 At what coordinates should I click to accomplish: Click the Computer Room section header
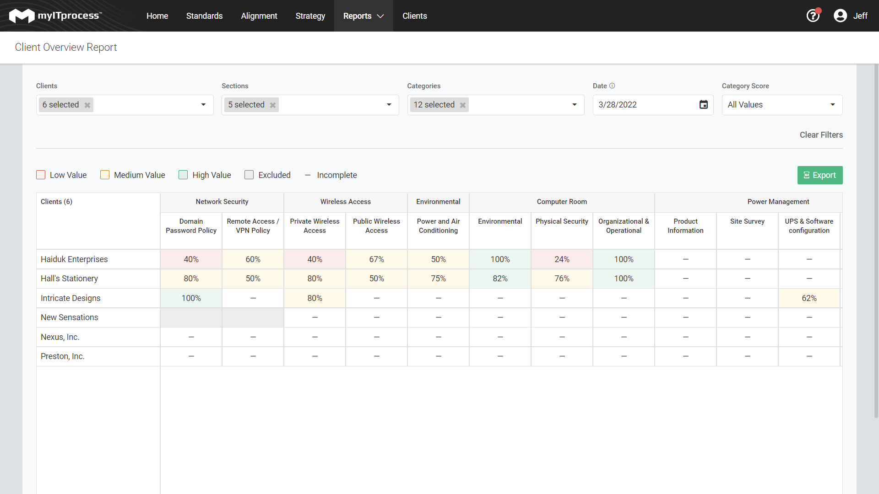point(562,202)
